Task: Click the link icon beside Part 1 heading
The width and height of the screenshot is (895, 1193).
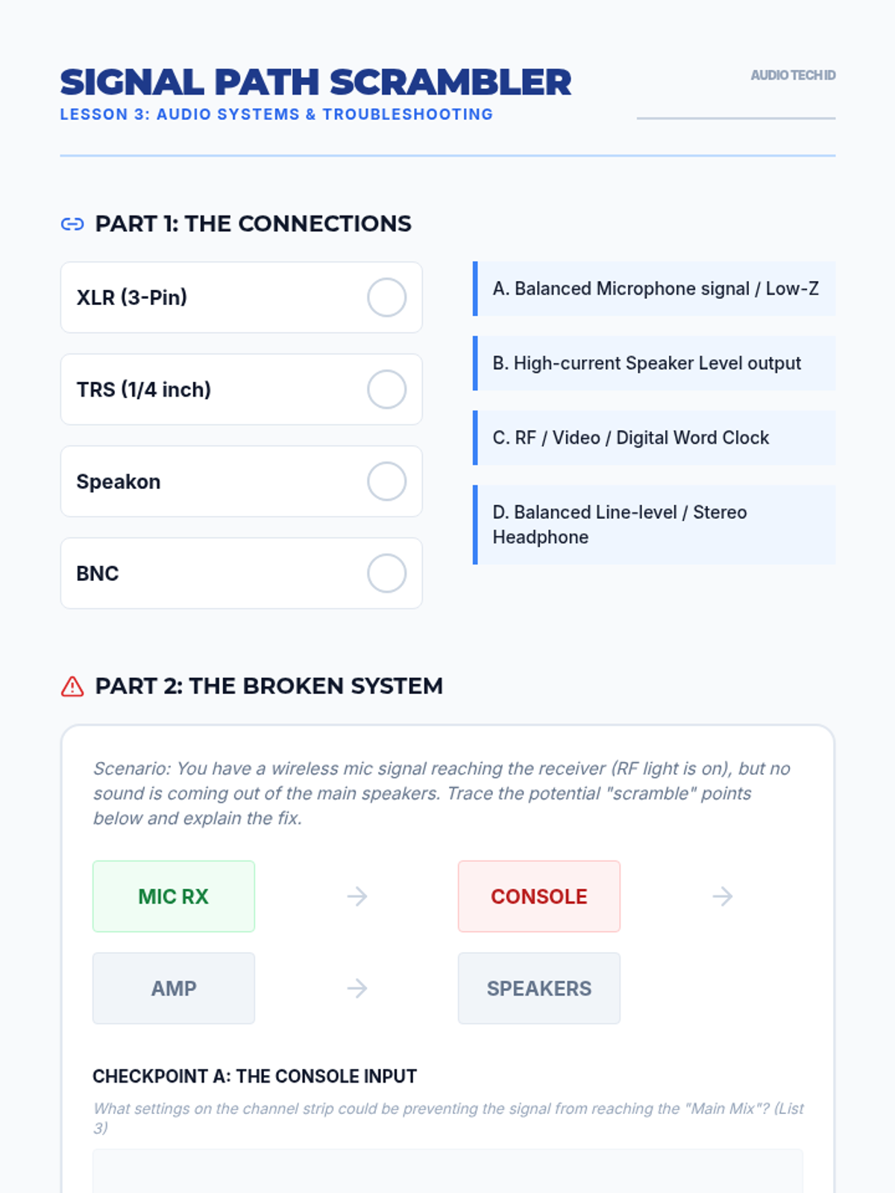Action: (72, 224)
